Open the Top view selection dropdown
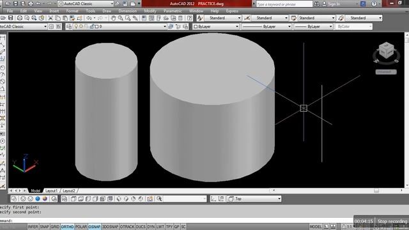Viewport: 409px width, 230px height. [254, 199]
